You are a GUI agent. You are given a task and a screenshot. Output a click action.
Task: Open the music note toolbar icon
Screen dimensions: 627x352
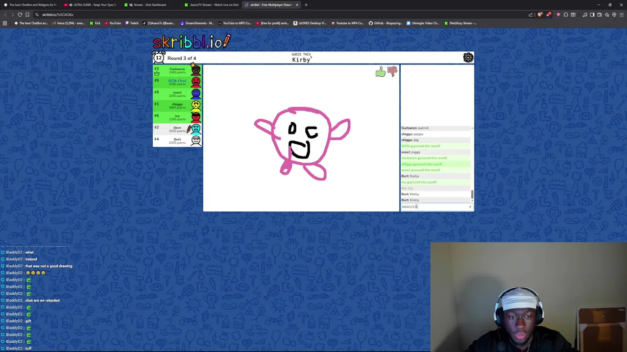585,15
